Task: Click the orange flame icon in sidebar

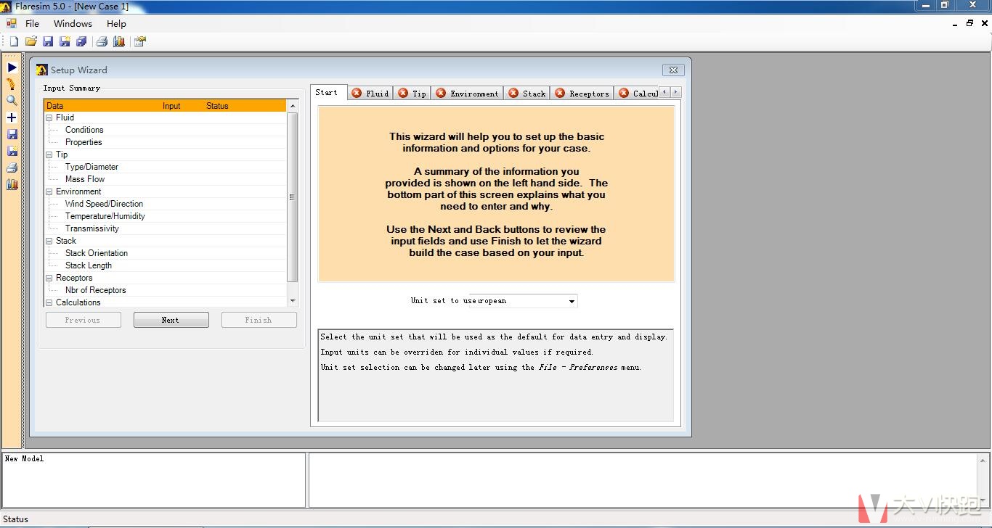Action: point(12,84)
